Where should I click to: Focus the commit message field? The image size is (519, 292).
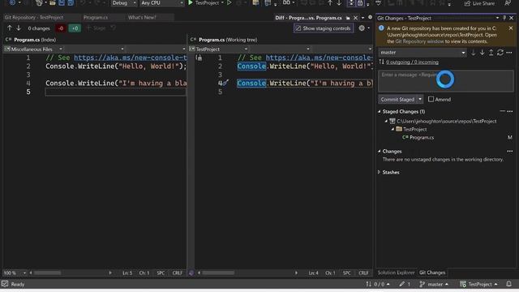click(446, 81)
